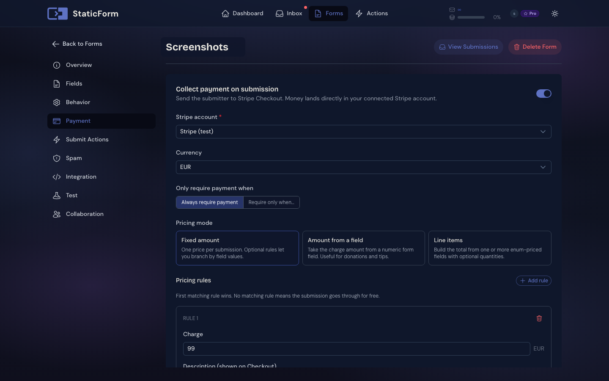Go to the Test section
This screenshot has width=609, height=381.
pyautogui.click(x=101, y=196)
